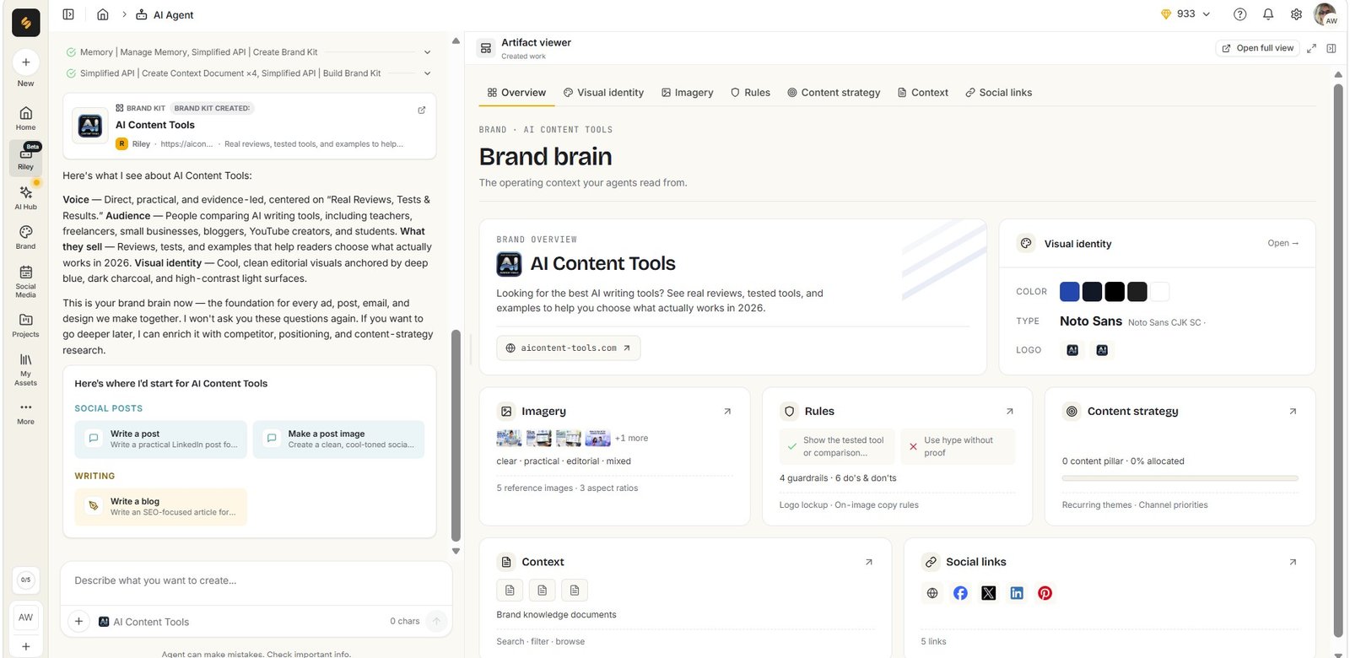Select white brand color swatch

(x=1160, y=292)
